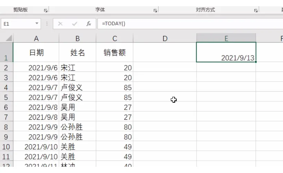Click the Cancel X formula icon

pos(60,24)
